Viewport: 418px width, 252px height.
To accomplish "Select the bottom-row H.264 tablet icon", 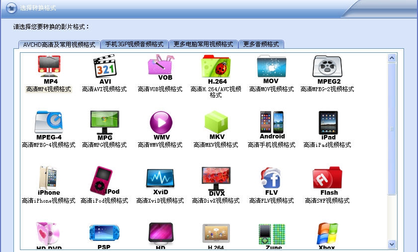I will pos(216,236).
